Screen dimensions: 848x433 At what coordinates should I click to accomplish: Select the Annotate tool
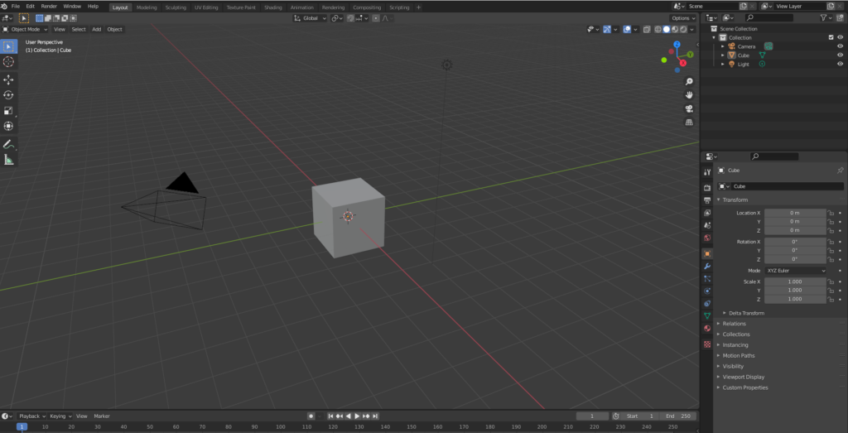(8, 144)
